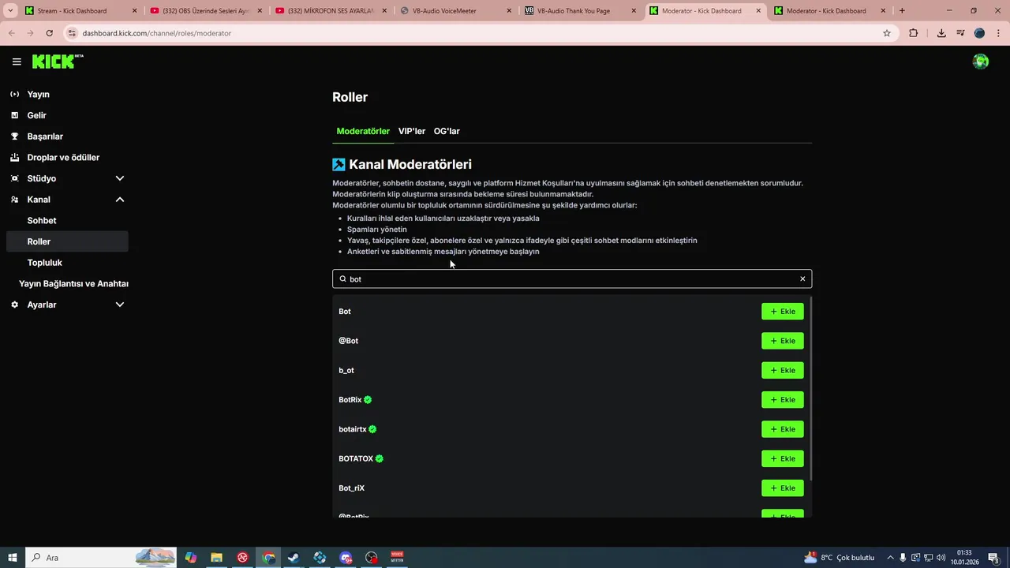
Task: Select Roller in the sidebar
Action: point(67,241)
